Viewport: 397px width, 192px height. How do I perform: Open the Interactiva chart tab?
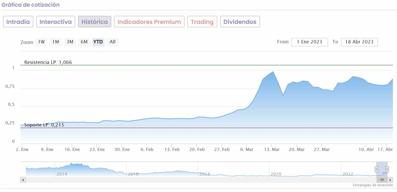click(x=56, y=22)
